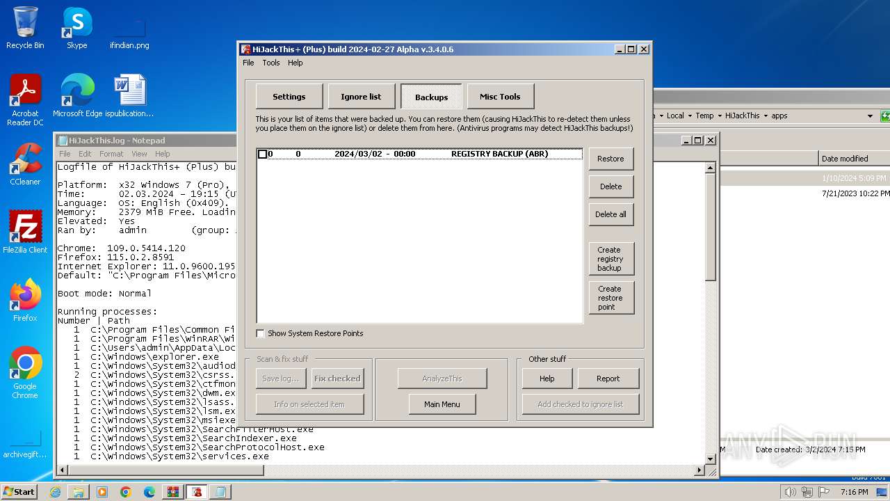Image resolution: width=890 pixels, height=501 pixels.
Task: Open File Explorer taskbar button
Action: [x=79, y=492]
